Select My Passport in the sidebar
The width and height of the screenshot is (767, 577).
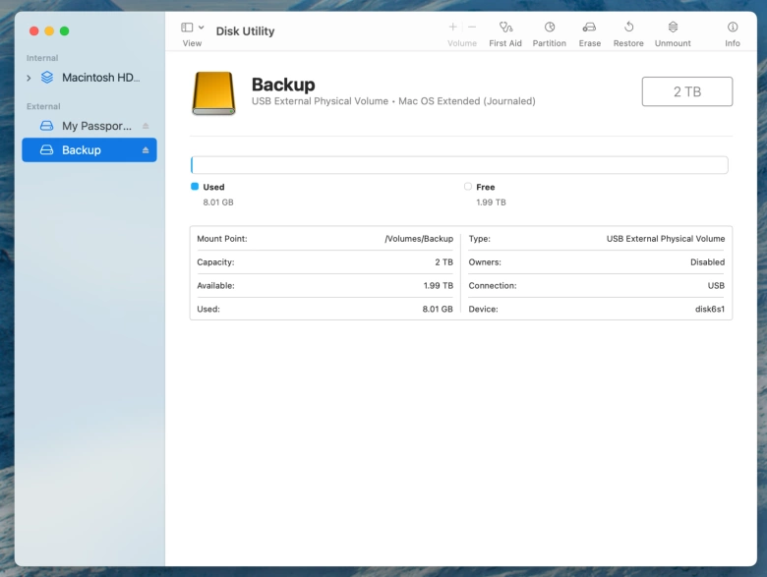(95, 126)
